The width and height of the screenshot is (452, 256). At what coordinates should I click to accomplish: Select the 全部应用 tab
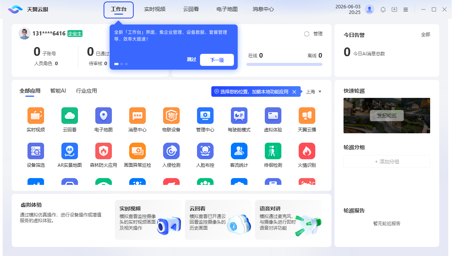pyautogui.click(x=30, y=91)
